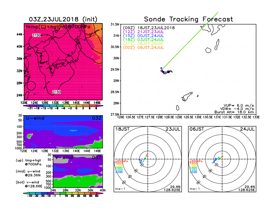This screenshot has width=273, height=211.
Task: Click '128.625E' coordinate in the 06JST hodograph
Action: [x=246, y=190]
